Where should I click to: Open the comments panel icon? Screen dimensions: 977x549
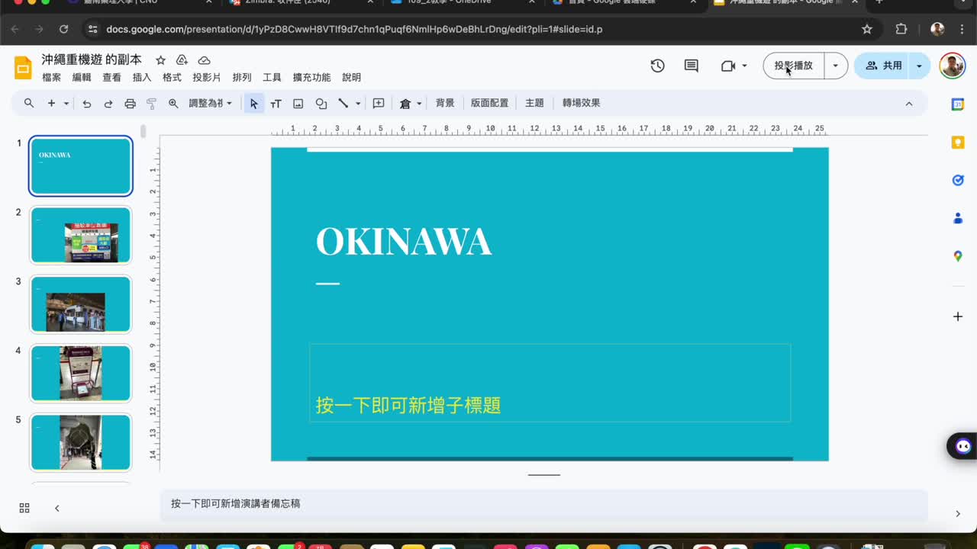(692, 66)
